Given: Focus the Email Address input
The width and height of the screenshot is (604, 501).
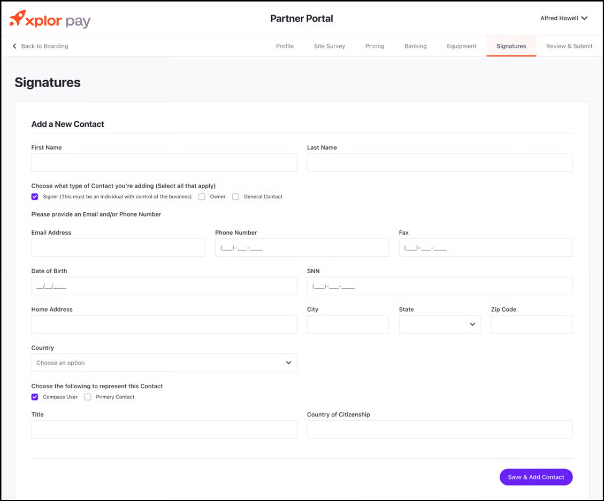Looking at the screenshot, I should pos(118,248).
